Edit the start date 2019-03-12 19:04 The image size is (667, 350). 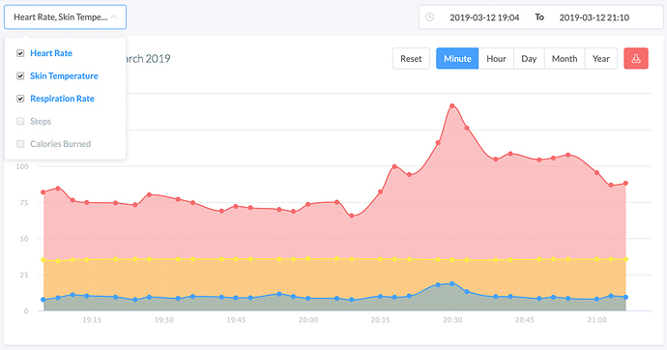click(484, 17)
